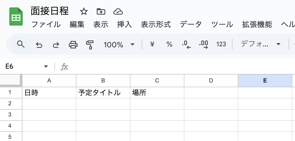The width and height of the screenshot is (295, 141).
Task: Check the cloud save status icon
Action: click(118, 11)
